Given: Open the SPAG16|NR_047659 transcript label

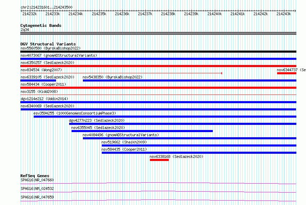Looking at the screenshot, I should pyautogui.click(x=37, y=197).
